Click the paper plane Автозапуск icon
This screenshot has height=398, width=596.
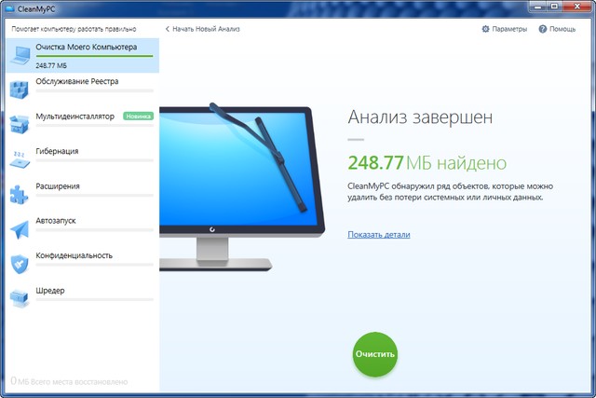20,229
